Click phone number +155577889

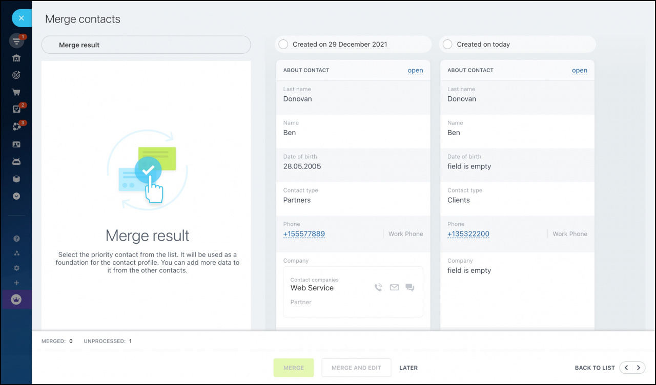click(x=304, y=234)
